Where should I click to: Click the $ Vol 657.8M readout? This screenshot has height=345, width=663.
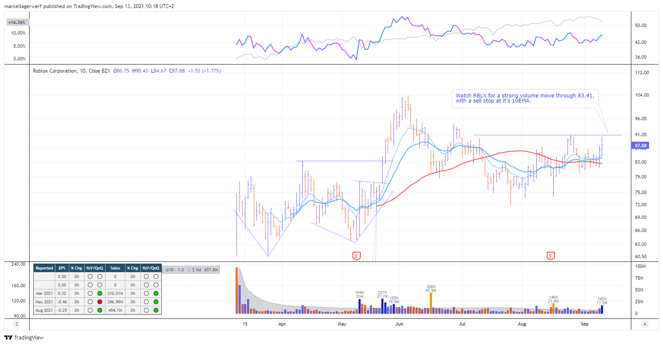click(x=205, y=270)
